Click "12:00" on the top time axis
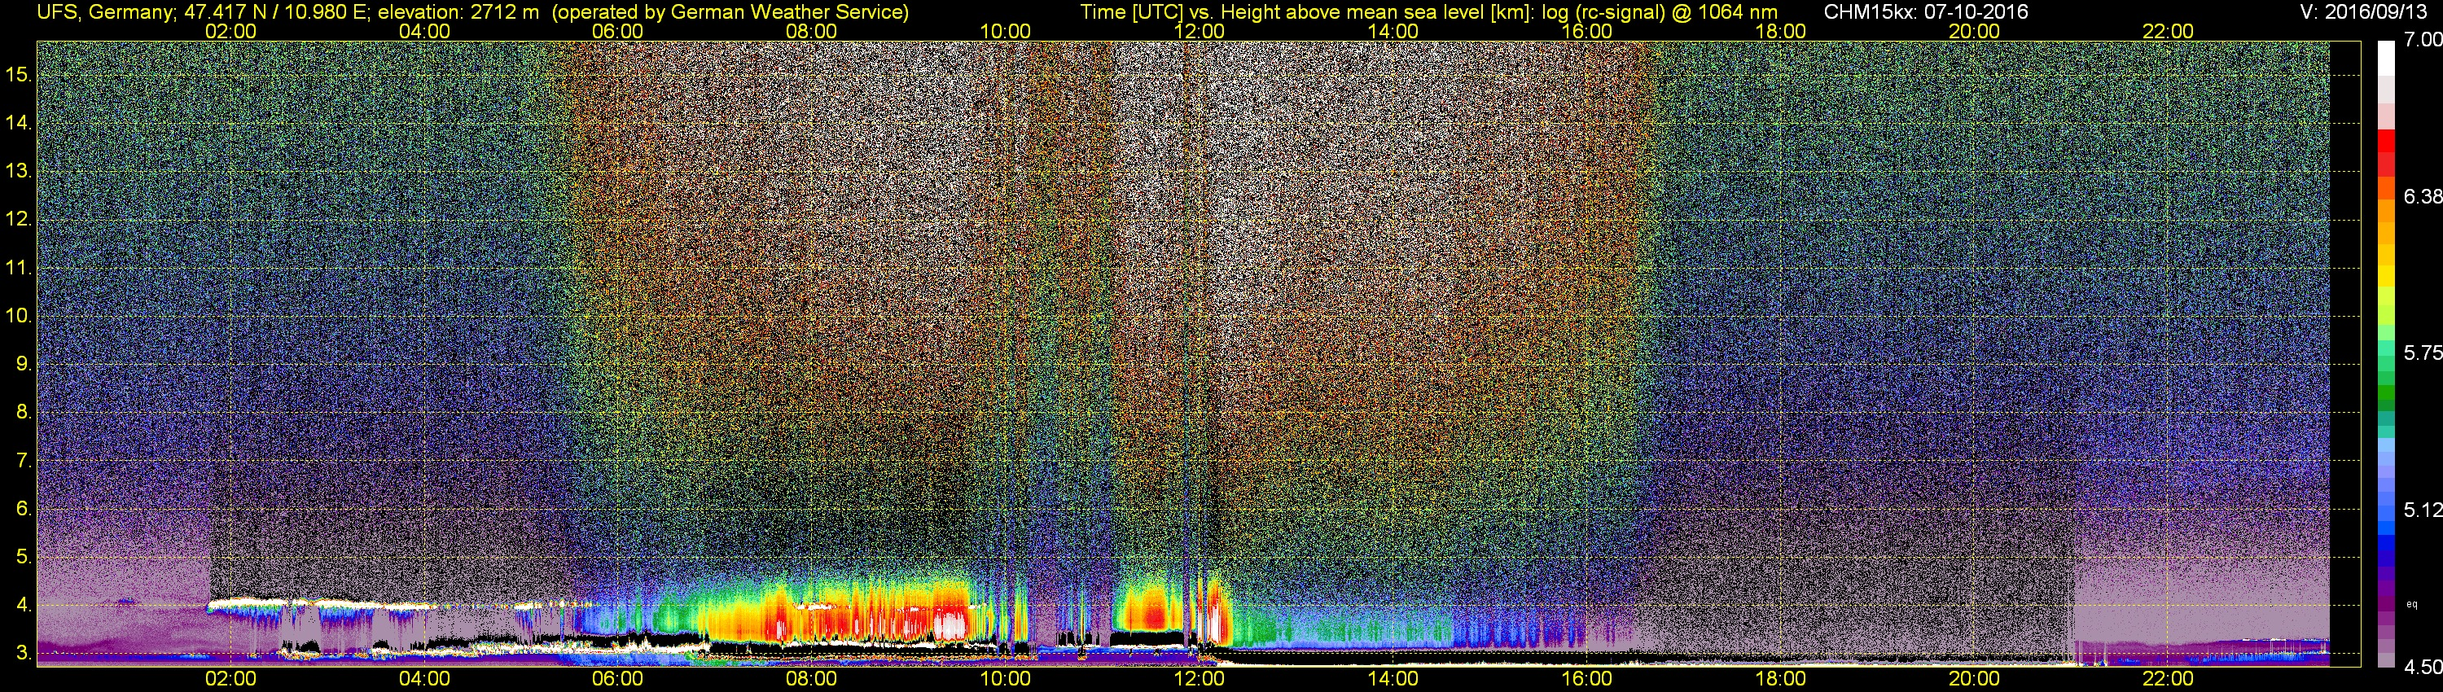Screen dimensions: 2443x692 (1199, 31)
